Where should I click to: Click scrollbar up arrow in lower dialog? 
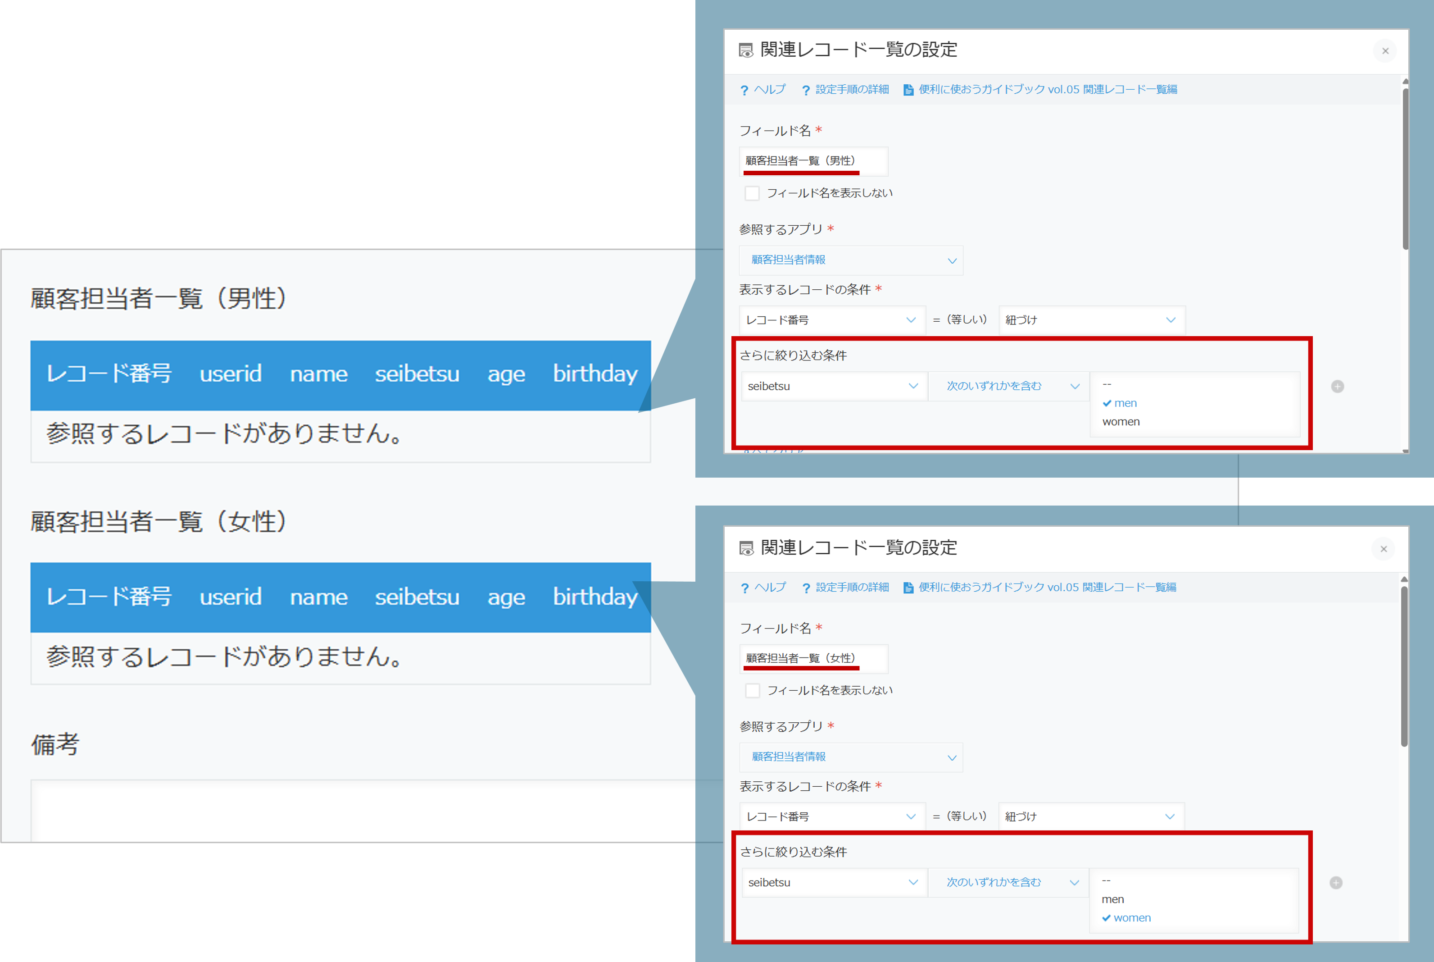pyautogui.click(x=1404, y=579)
